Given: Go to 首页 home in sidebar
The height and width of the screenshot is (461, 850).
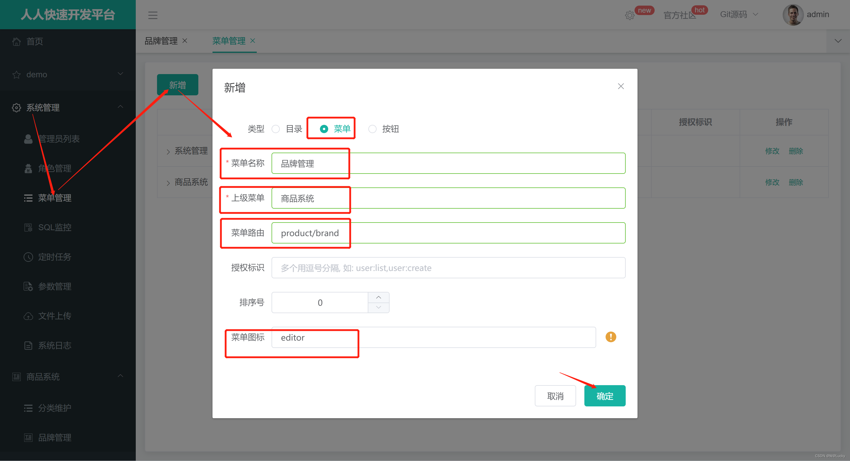Looking at the screenshot, I should [34, 41].
